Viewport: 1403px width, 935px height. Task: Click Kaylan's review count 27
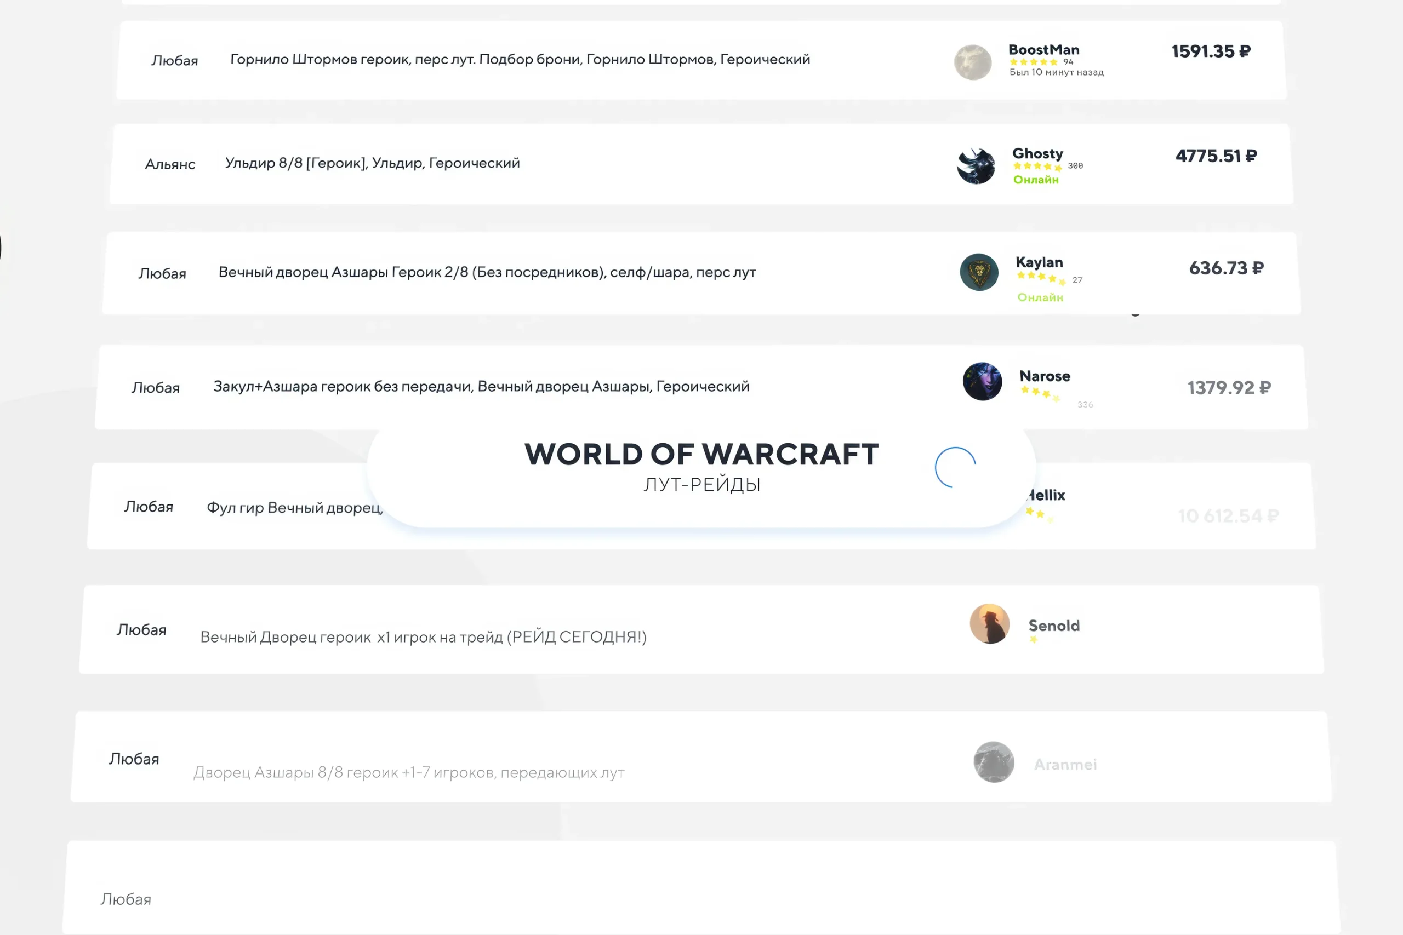point(1077,280)
